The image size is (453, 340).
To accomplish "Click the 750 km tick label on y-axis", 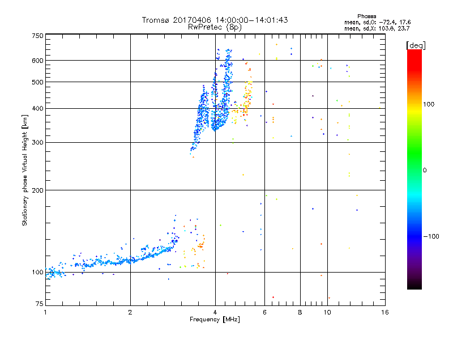I will coord(37,36).
